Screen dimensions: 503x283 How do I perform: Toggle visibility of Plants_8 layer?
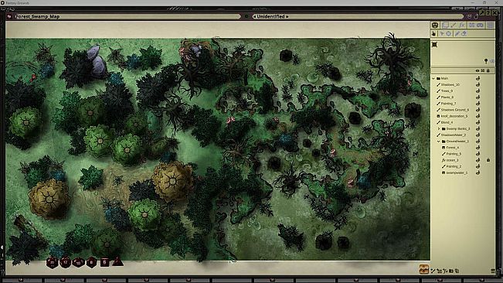click(x=478, y=97)
